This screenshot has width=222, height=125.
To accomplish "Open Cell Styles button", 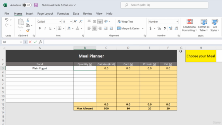I will pos(215,25).
